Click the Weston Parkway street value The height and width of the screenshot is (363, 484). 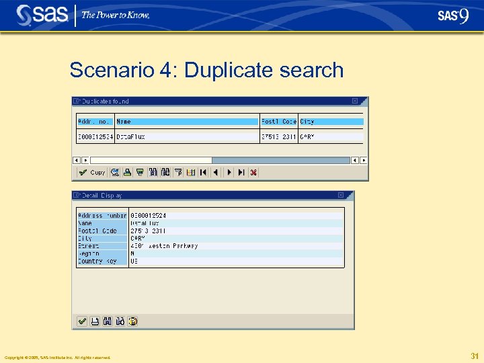[x=164, y=246]
